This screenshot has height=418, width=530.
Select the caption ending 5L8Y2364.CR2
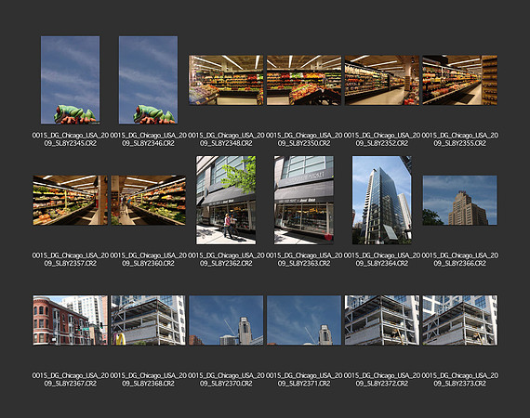pyautogui.click(x=382, y=259)
